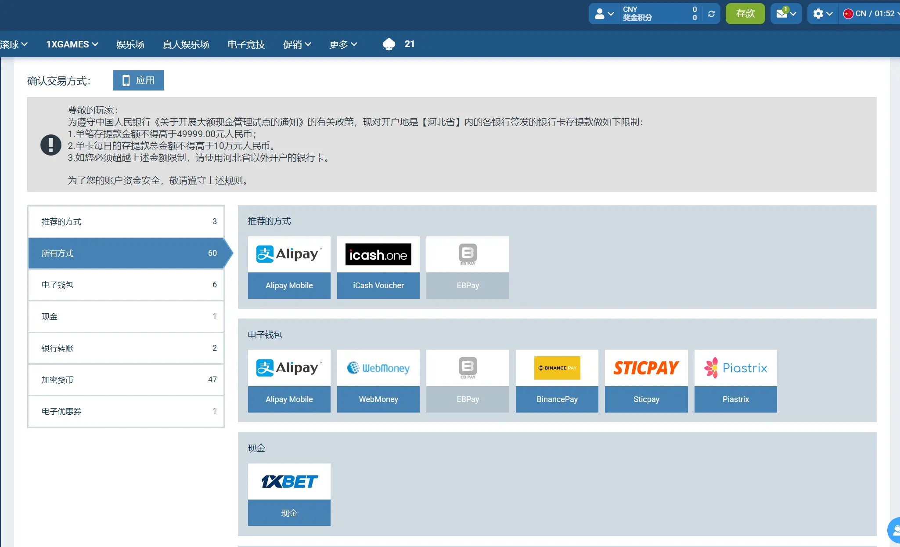Expand the 促销 dropdown
Viewport: 900px width, 547px height.
pyautogui.click(x=297, y=44)
